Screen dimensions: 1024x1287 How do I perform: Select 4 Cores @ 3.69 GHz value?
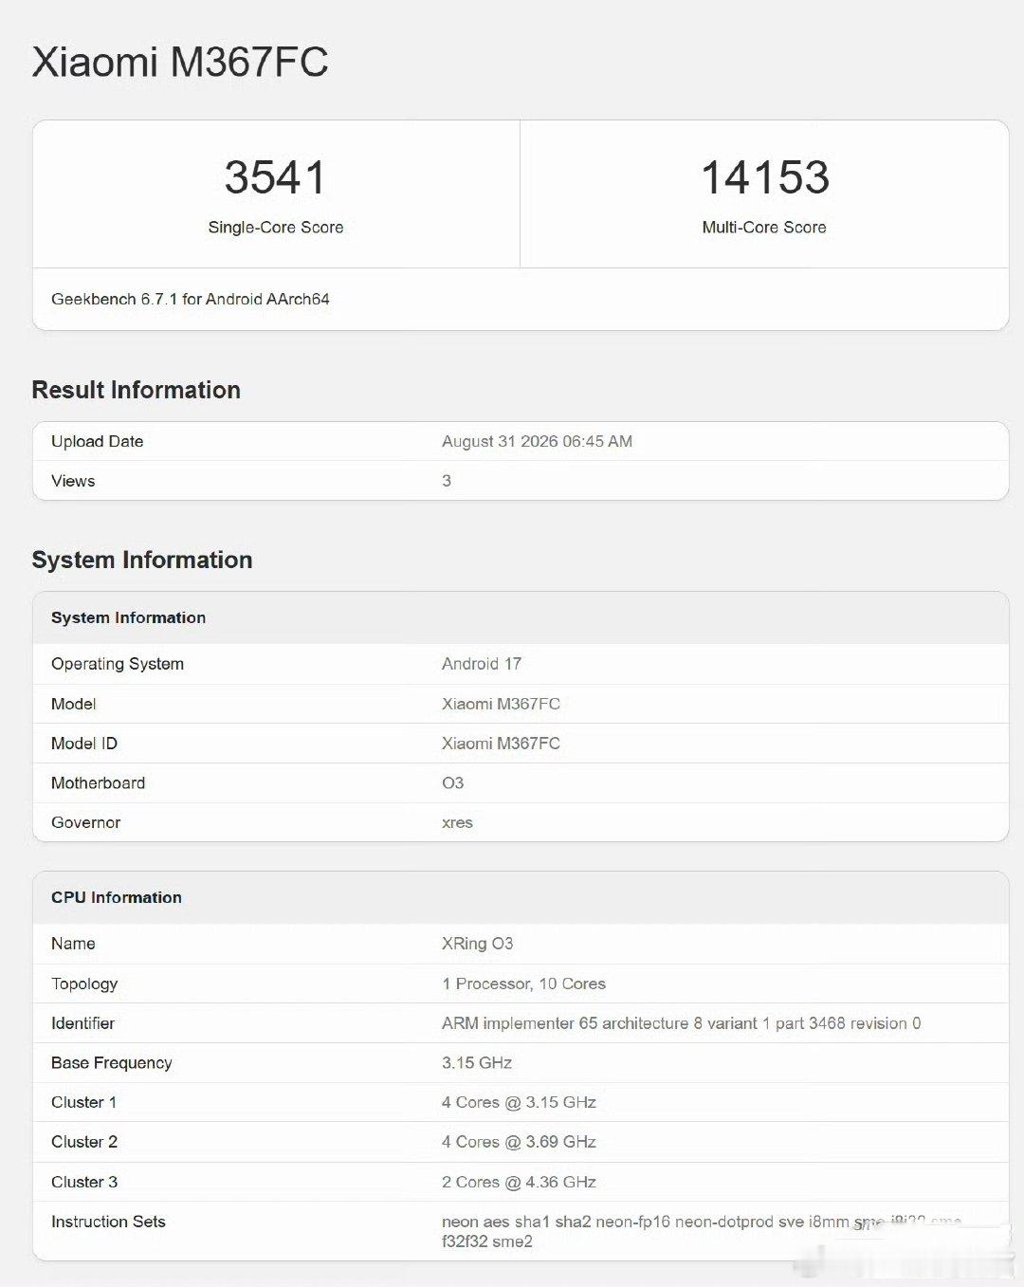tap(519, 1142)
